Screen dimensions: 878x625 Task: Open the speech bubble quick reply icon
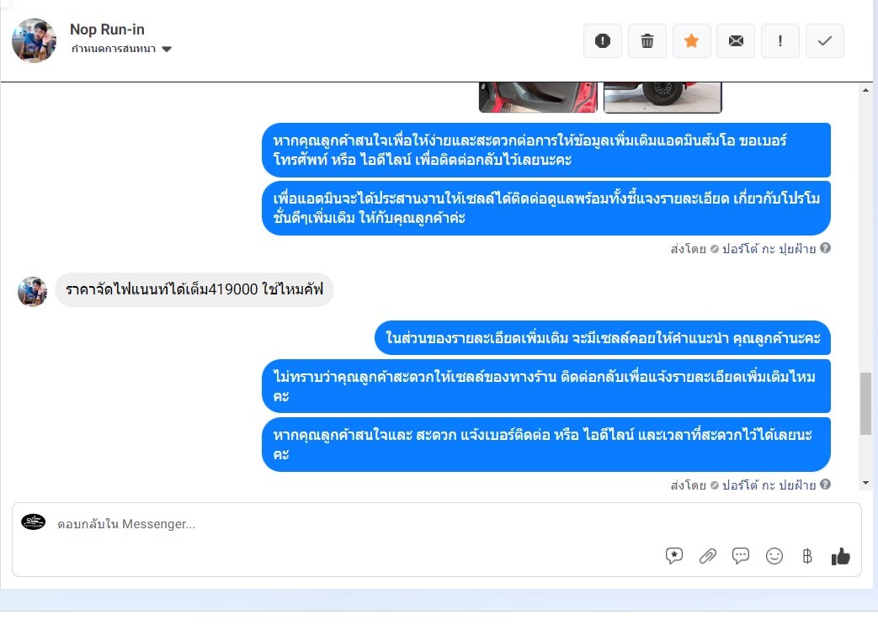point(741,556)
